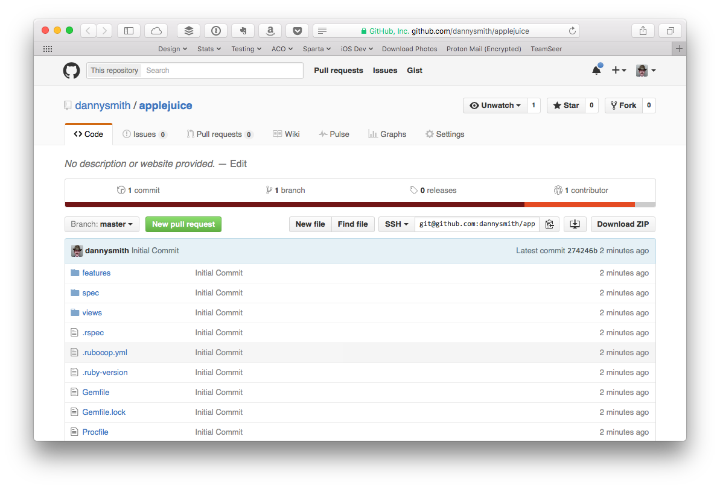Click the New pull request button
This screenshot has width=720, height=489.
coord(183,224)
